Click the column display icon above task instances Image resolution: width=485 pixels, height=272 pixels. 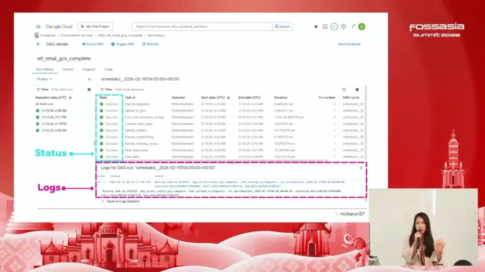[357, 89]
